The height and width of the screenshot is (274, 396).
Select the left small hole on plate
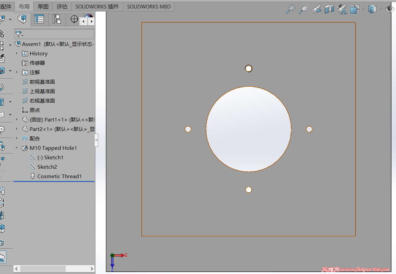pyautogui.click(x=188, y=129)
